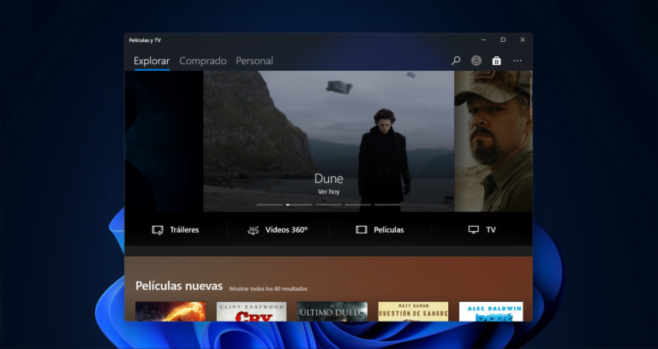Select the first carousel page indicator
Viewport: 658px width, 349px height.
point(269,205)
